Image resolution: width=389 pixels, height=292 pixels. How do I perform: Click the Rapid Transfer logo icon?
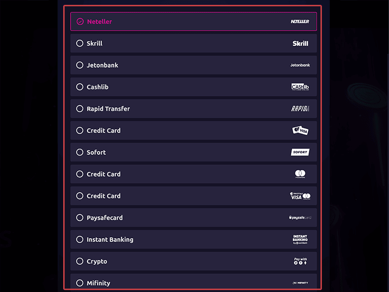click(300, 109)
